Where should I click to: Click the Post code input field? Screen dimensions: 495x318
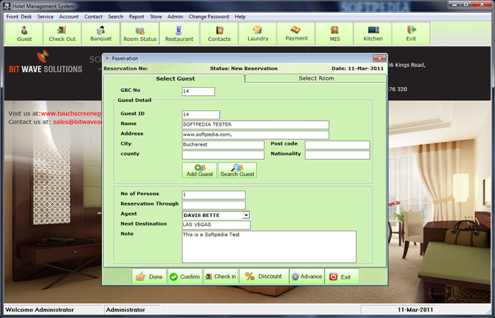click(337, 145)
